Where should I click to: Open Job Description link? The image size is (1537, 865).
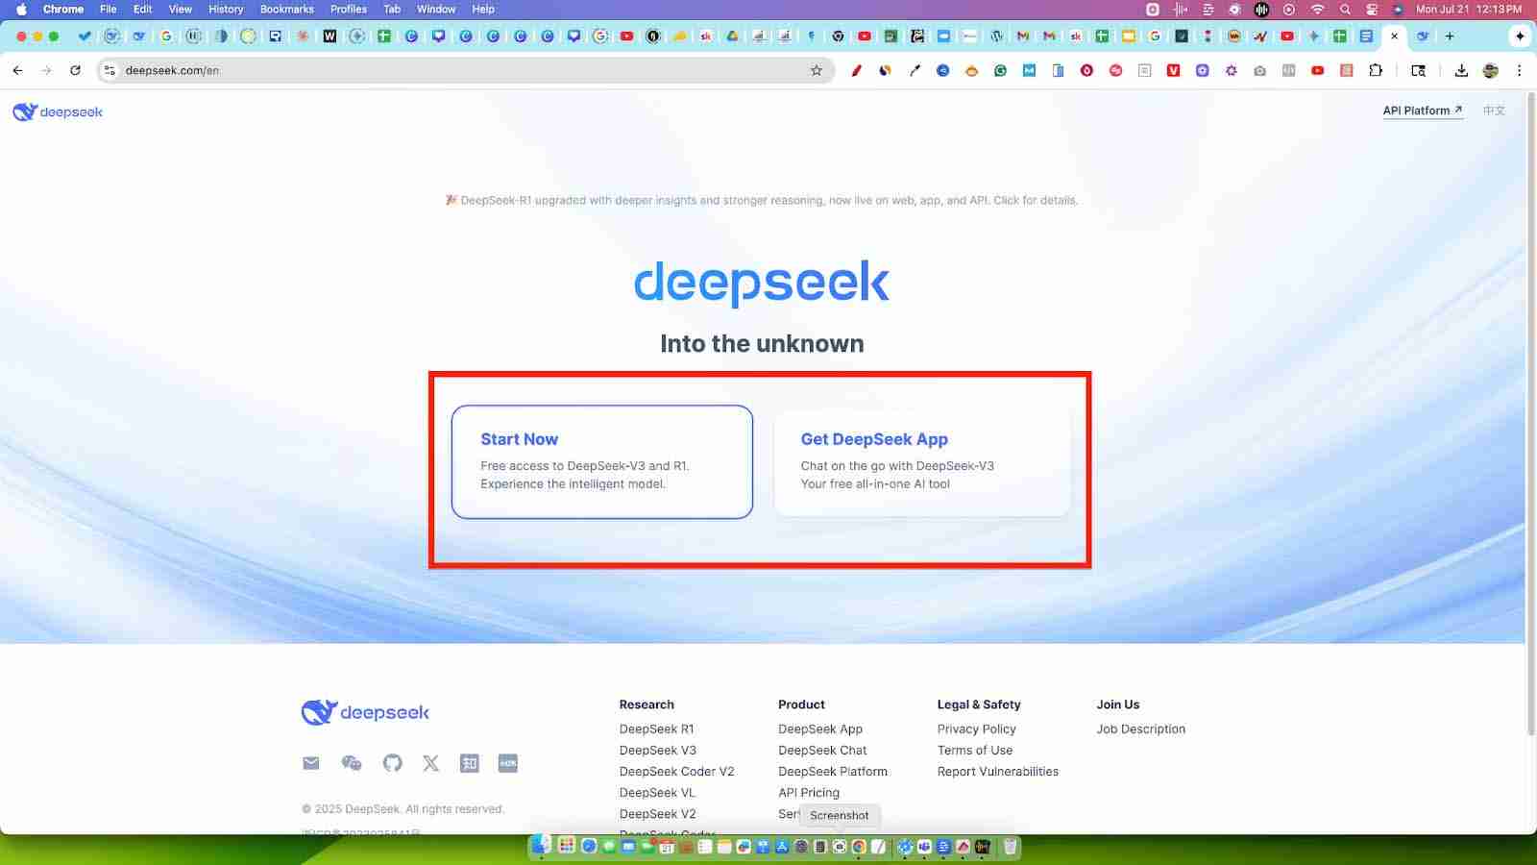coord(1141,729)
